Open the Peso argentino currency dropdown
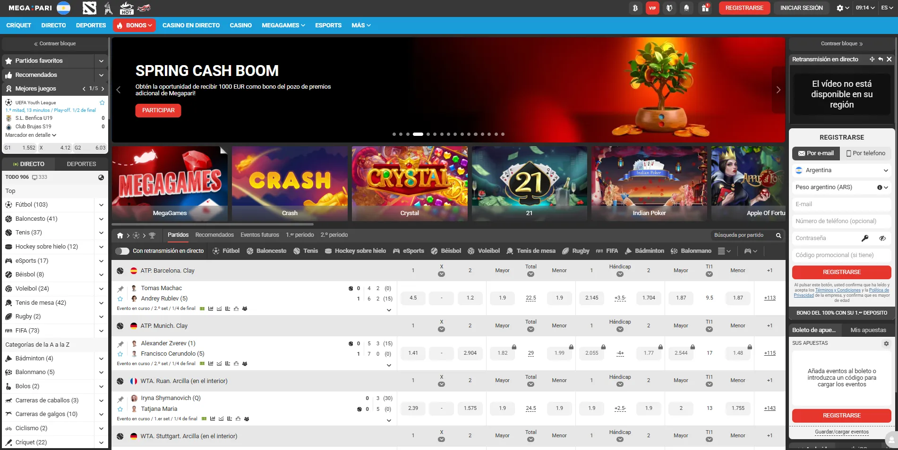 (842, 187)
